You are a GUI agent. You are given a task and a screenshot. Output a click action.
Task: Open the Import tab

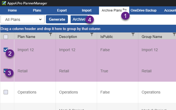(87, 10)
